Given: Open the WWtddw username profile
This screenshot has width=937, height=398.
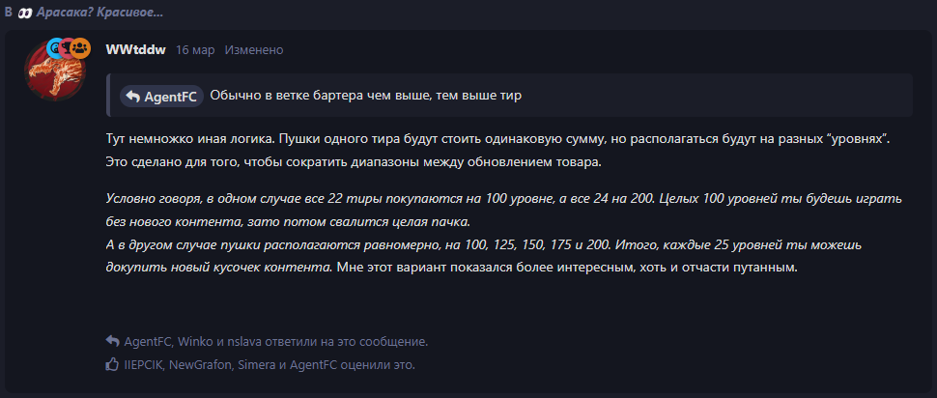Looking at the screenshot, I should [135, 49].
